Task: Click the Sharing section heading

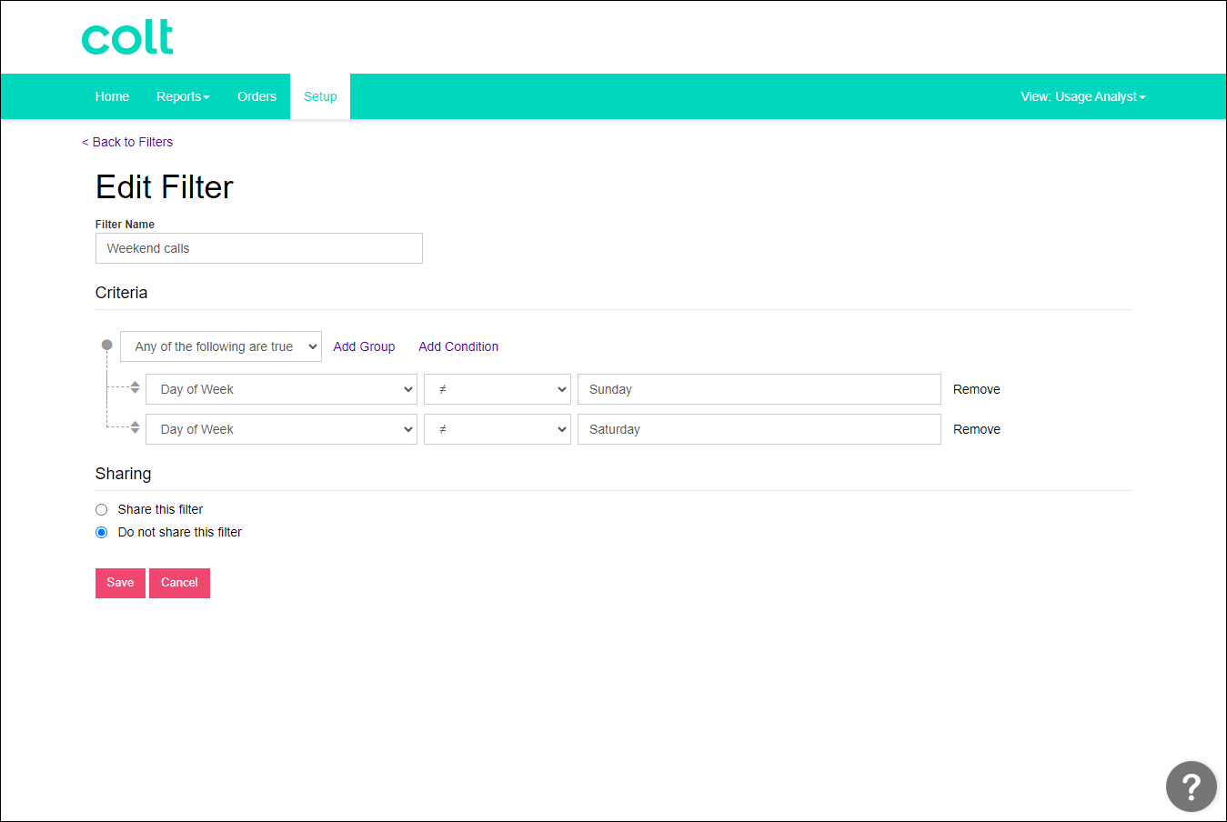Action: point(123,474)
